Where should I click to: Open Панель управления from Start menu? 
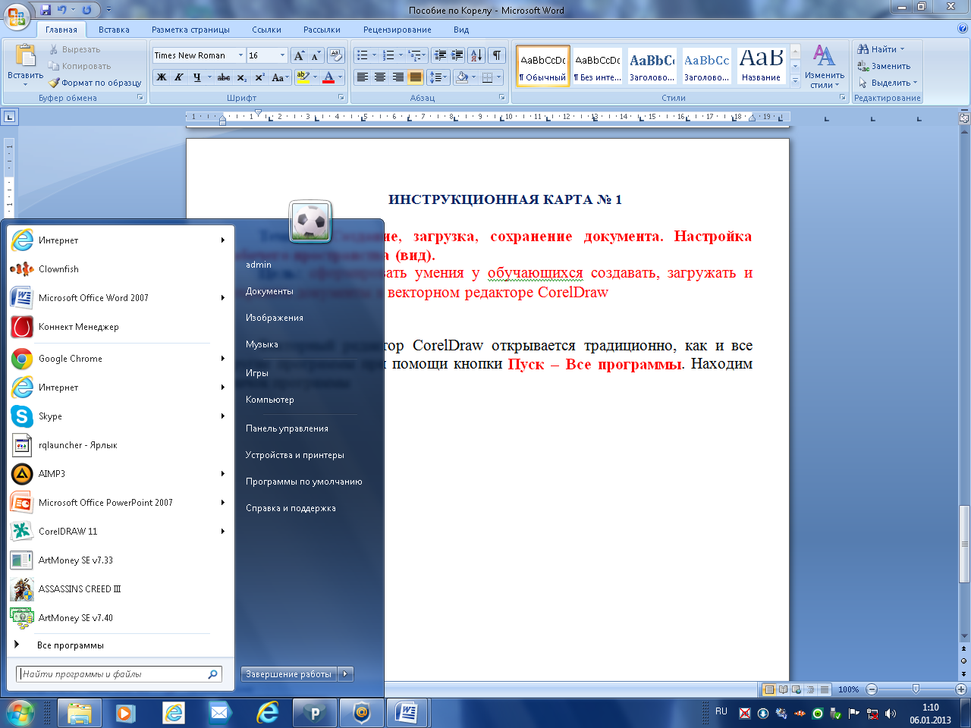coord(287,428)
